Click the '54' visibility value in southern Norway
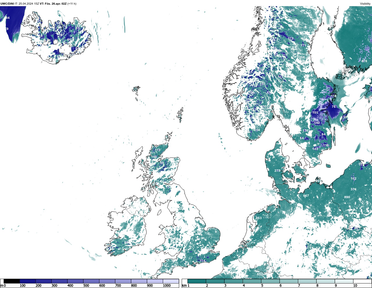372x288 pixels. (258, 130)
